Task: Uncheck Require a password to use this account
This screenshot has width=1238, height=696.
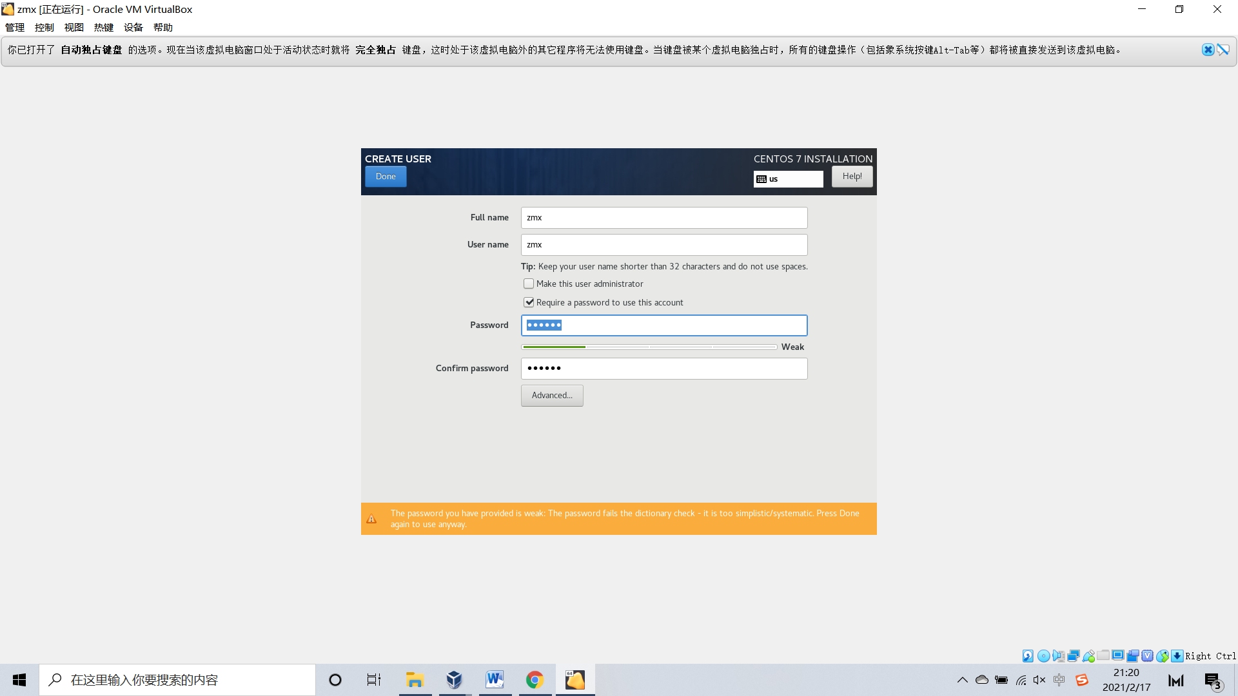Action: pos(529,302)
